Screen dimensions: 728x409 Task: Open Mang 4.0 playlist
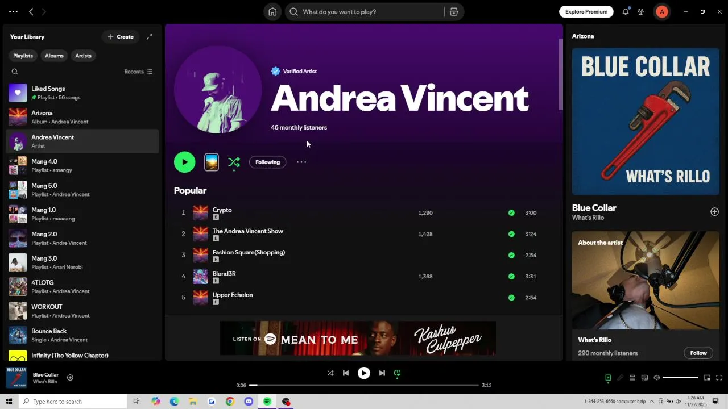(82, 165)
